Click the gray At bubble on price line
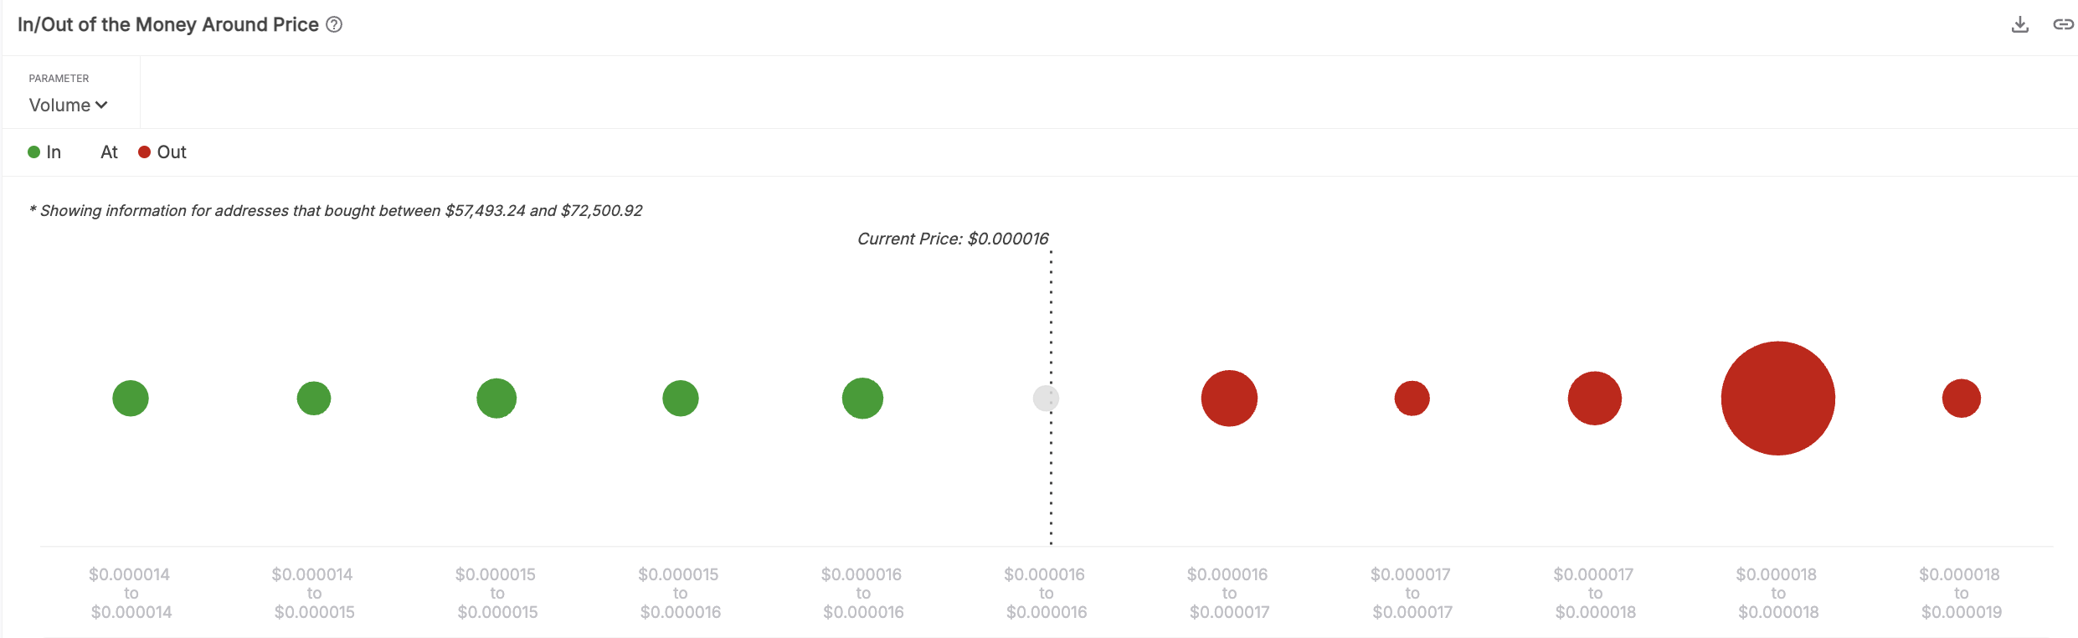2078x638 pixels. pyautogui.click(x=1046, y=398)
